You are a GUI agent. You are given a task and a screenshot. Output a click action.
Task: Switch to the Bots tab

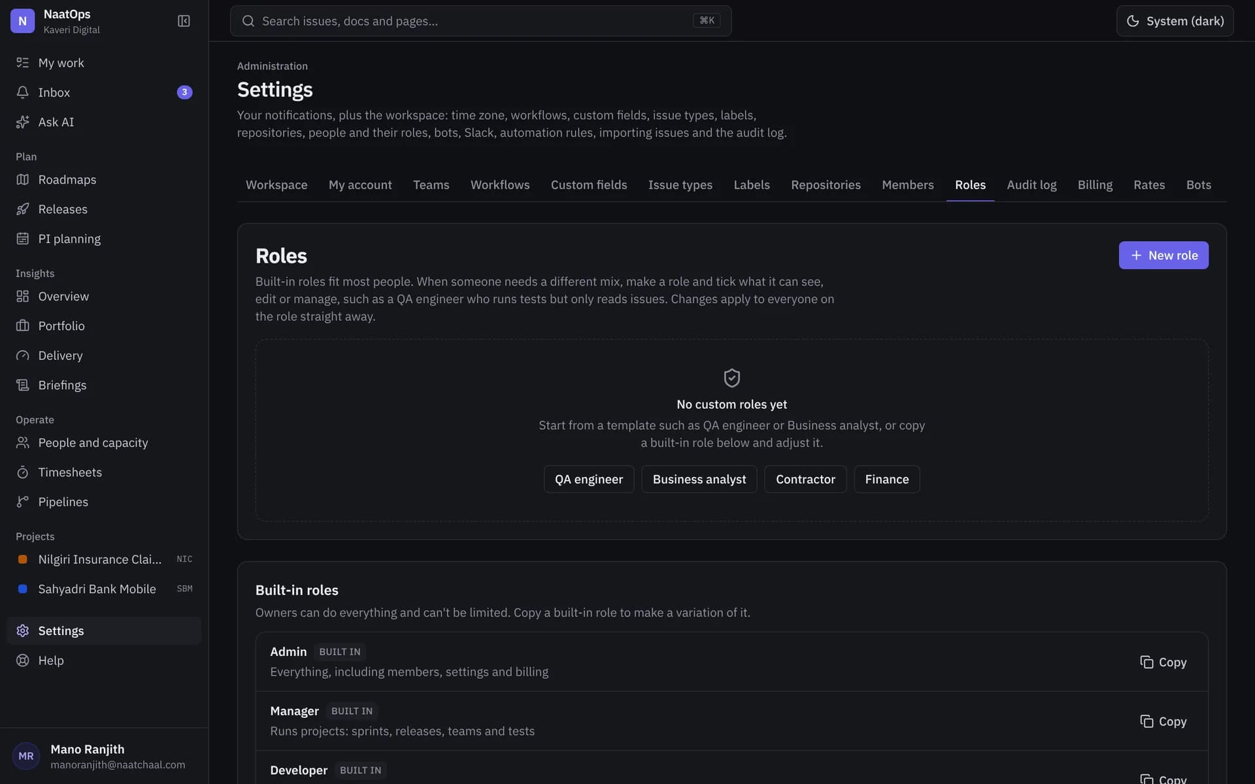[1198, 185]
